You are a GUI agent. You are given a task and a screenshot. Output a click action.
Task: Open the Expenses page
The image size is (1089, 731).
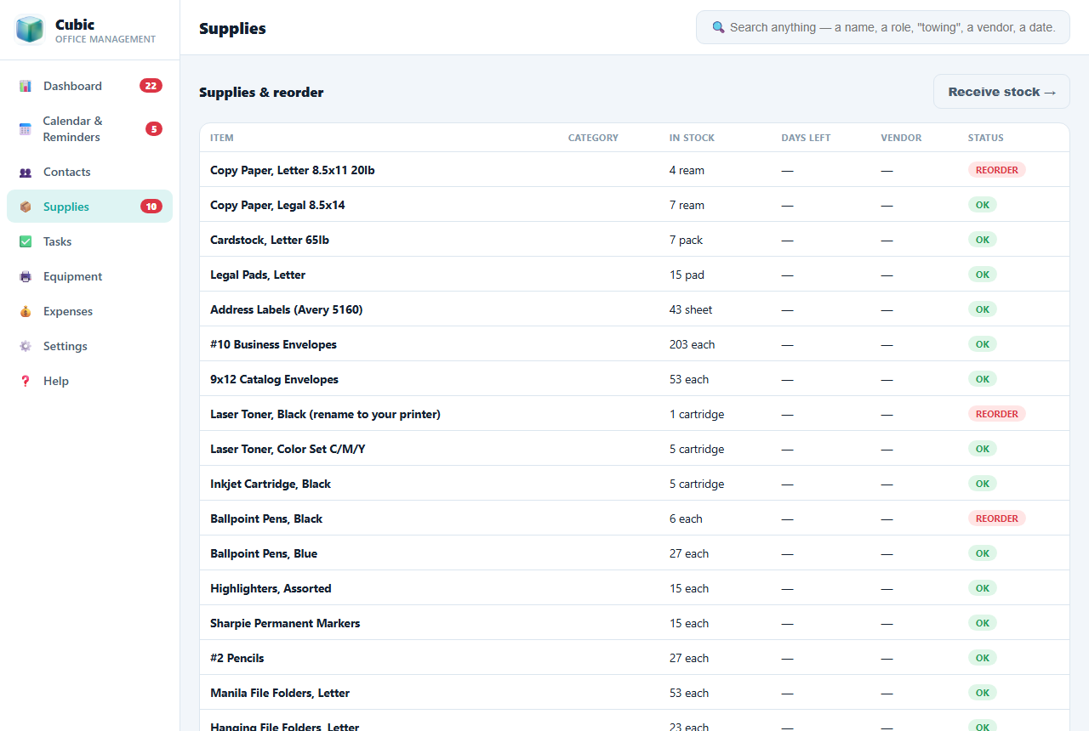point(89,311)
